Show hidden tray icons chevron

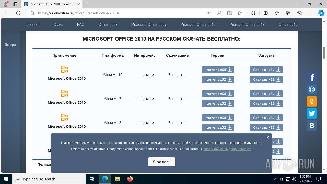(x=275, y=179)
